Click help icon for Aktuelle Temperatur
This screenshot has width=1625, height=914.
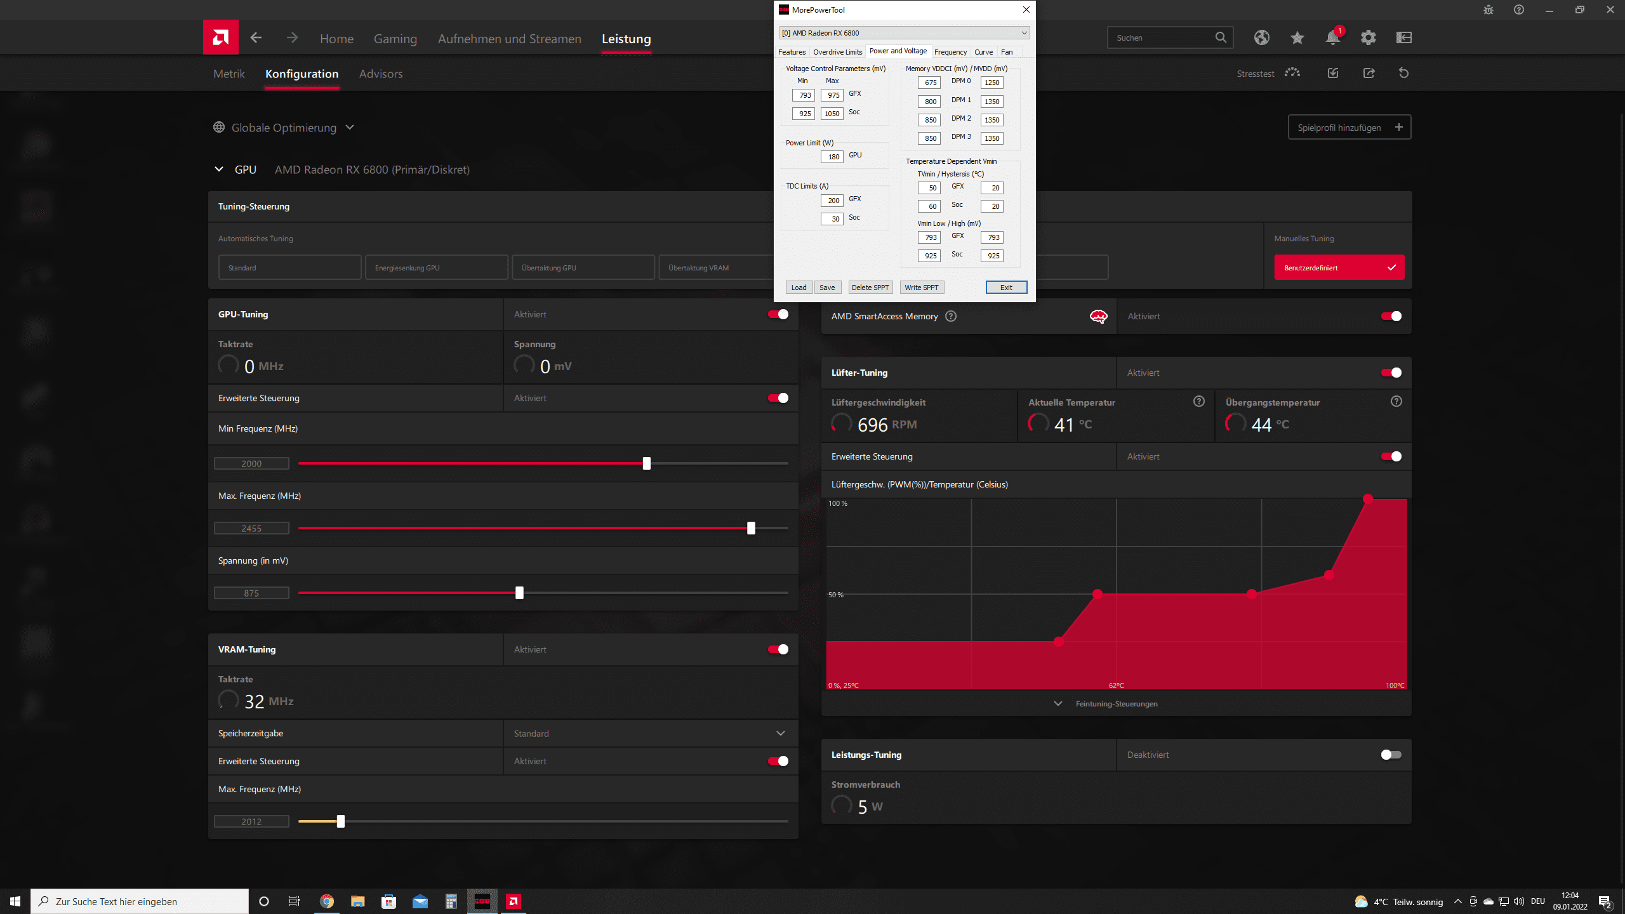1199,401
